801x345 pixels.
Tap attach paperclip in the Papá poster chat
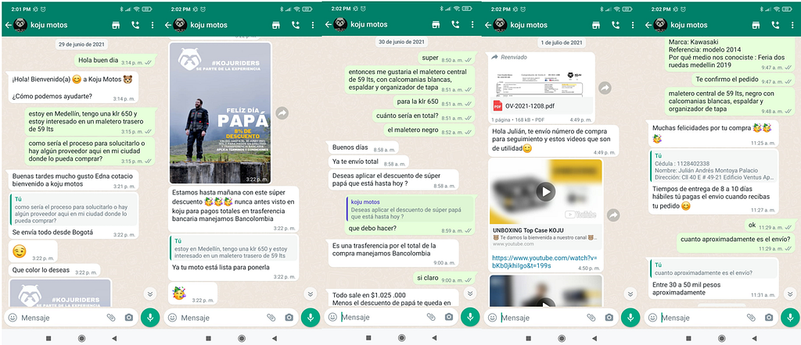click(x=271, y=318)
